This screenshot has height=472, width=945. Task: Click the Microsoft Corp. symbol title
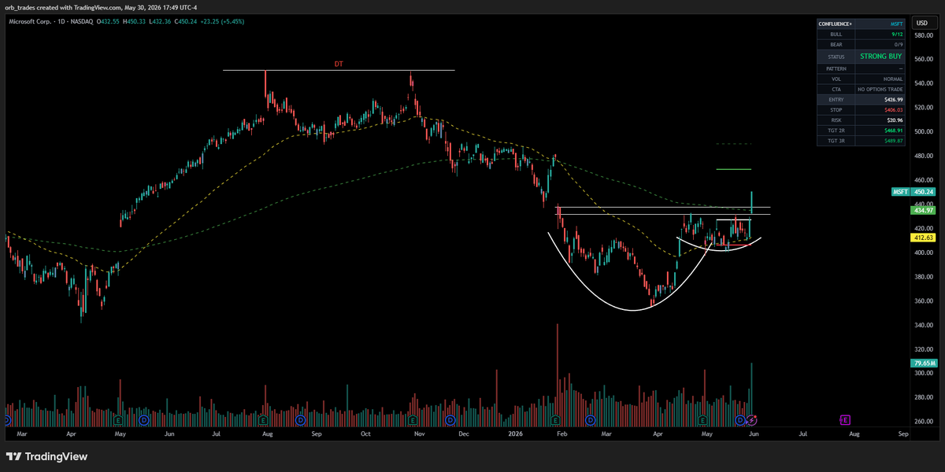(x=29, y=21)
